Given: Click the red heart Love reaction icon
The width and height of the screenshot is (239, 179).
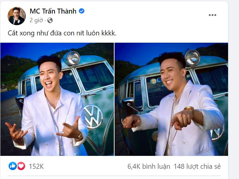Looking at the screenshot, I should [21, 166].
